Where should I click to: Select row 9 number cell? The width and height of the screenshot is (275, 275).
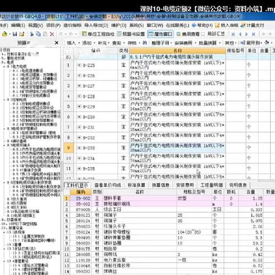pos(69,148)
